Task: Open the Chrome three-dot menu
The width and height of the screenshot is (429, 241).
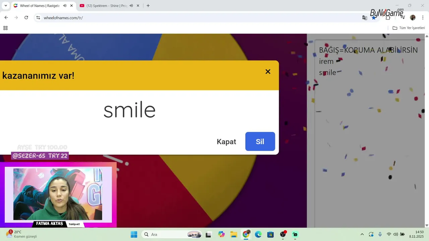Action: point(423,18)
